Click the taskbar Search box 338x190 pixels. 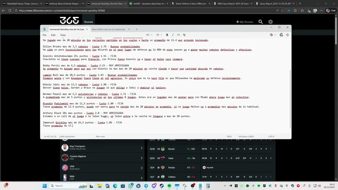point(68,186)
